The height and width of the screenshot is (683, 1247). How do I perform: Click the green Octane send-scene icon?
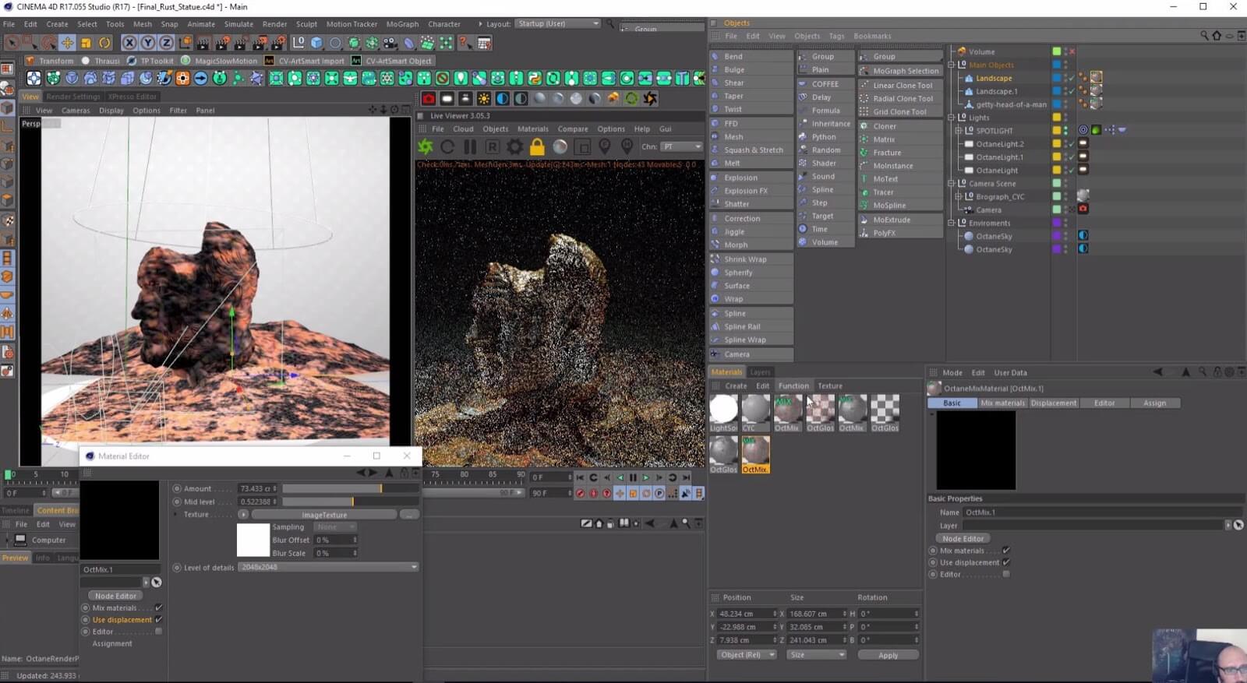[426, 147]
